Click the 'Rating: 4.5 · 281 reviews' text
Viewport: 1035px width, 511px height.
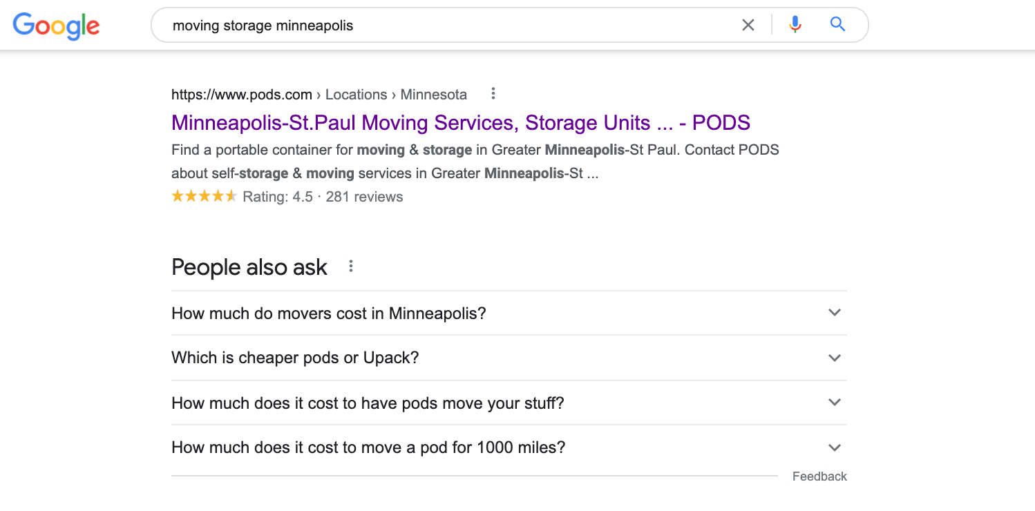323,197
